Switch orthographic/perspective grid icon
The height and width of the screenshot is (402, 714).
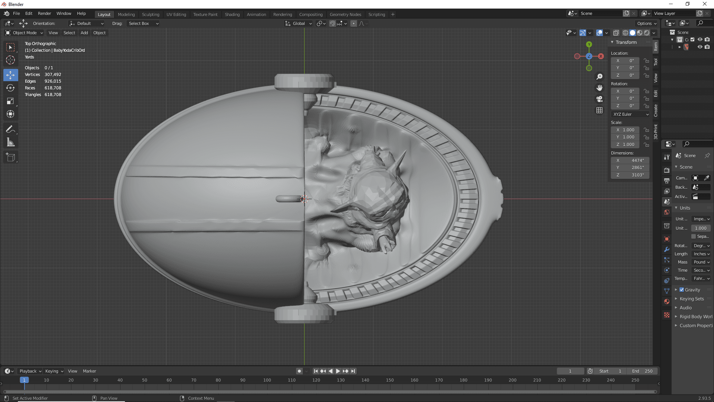tap(599, 110)
